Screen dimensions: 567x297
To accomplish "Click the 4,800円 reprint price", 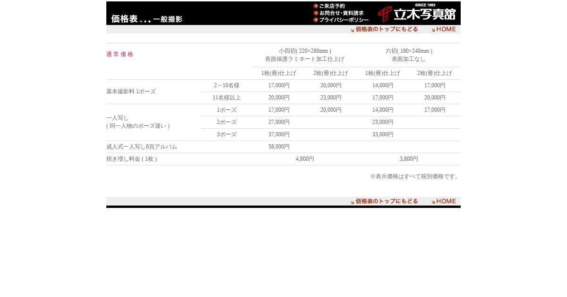I will [305, 159].
